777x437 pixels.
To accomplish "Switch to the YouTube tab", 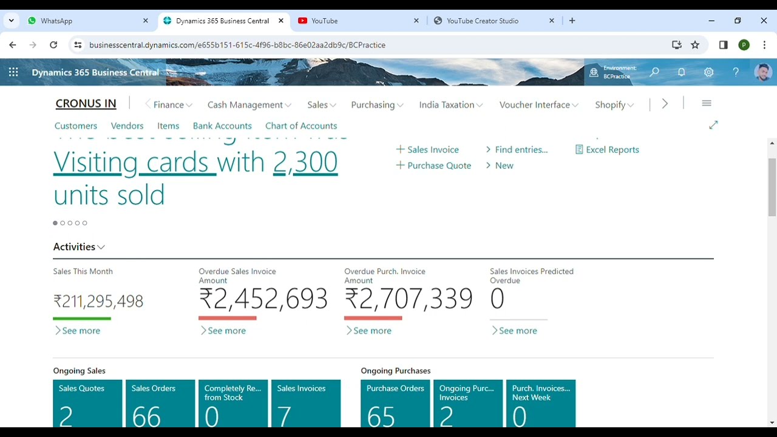I will [x=358, y=21].
